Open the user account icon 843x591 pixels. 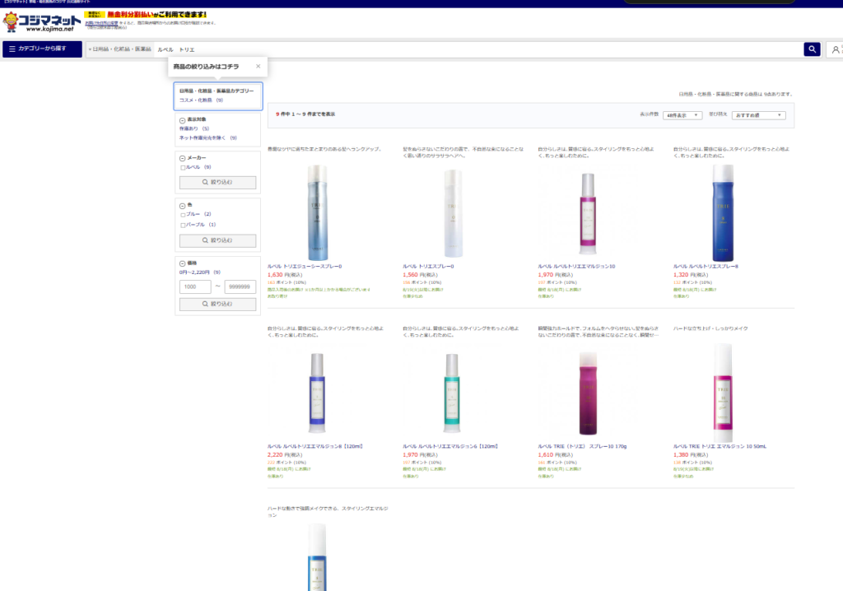tap(835, 49)
